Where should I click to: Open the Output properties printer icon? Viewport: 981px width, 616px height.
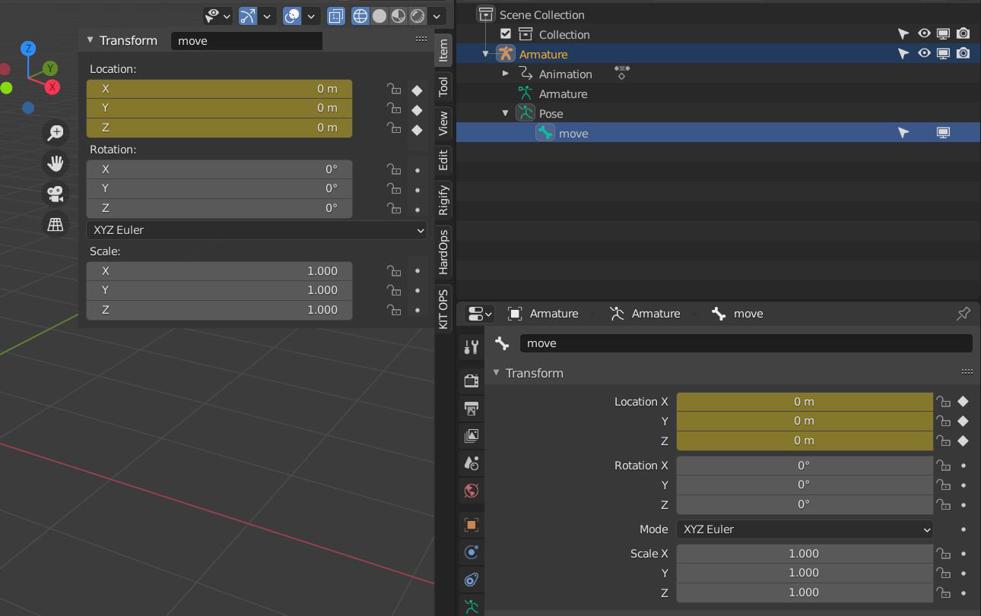[x=471, y=408]
